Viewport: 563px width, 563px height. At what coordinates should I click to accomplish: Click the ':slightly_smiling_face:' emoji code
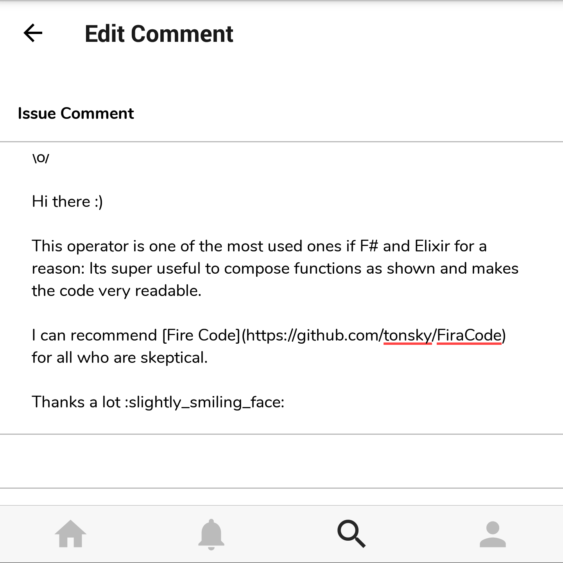[x=204, y=402]
